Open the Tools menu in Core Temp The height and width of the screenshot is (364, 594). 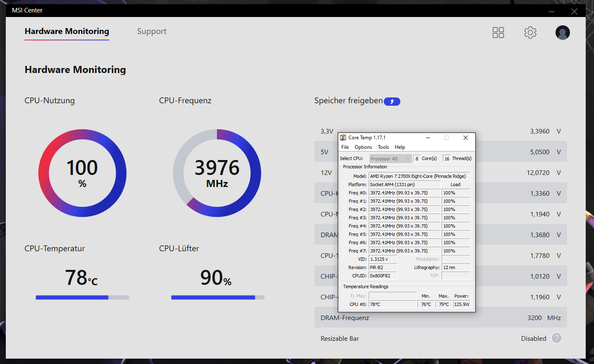(383, 147)
